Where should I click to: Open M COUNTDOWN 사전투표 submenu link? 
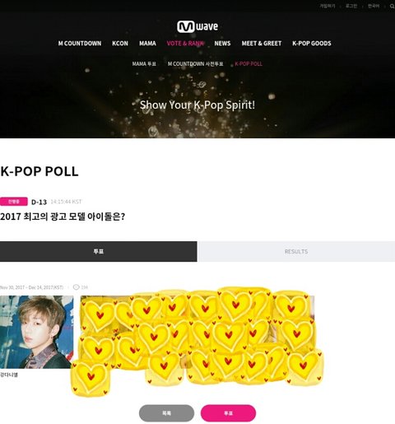pyautogui.click(x=195, y=64)
